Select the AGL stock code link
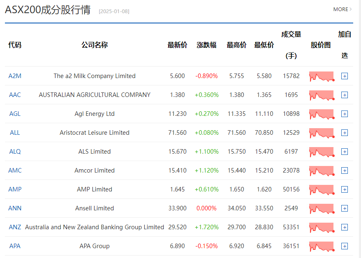This screenshot has width=361, height=258. pyautogui.click(x=14, y=114)
